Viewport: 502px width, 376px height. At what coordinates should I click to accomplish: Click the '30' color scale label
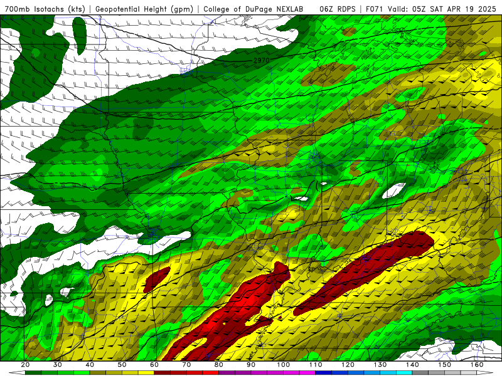coord(58,365)
